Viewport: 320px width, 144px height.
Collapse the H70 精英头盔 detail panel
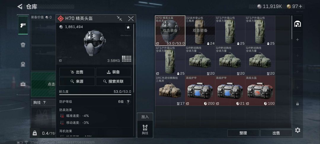(x=119, y=19)
